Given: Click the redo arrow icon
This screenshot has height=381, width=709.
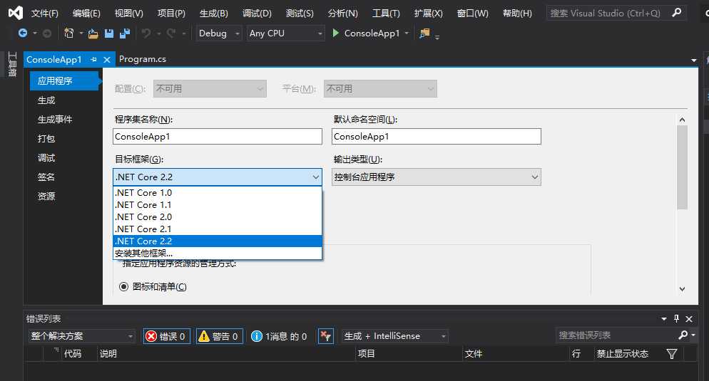Looking at the screenshot, I should pyautogui.click(x=170, y=33).
